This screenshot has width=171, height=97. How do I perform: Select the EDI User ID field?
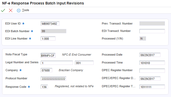[50, 24]
